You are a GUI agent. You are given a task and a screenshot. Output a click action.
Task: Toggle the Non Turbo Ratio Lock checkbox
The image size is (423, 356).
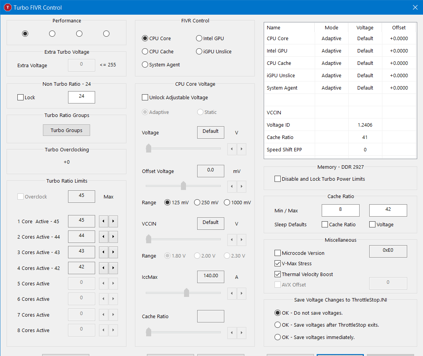click(x=20, y=98)
